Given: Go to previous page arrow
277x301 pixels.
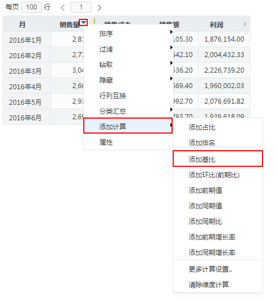Looking at the screenshot, I should [63, 8].
